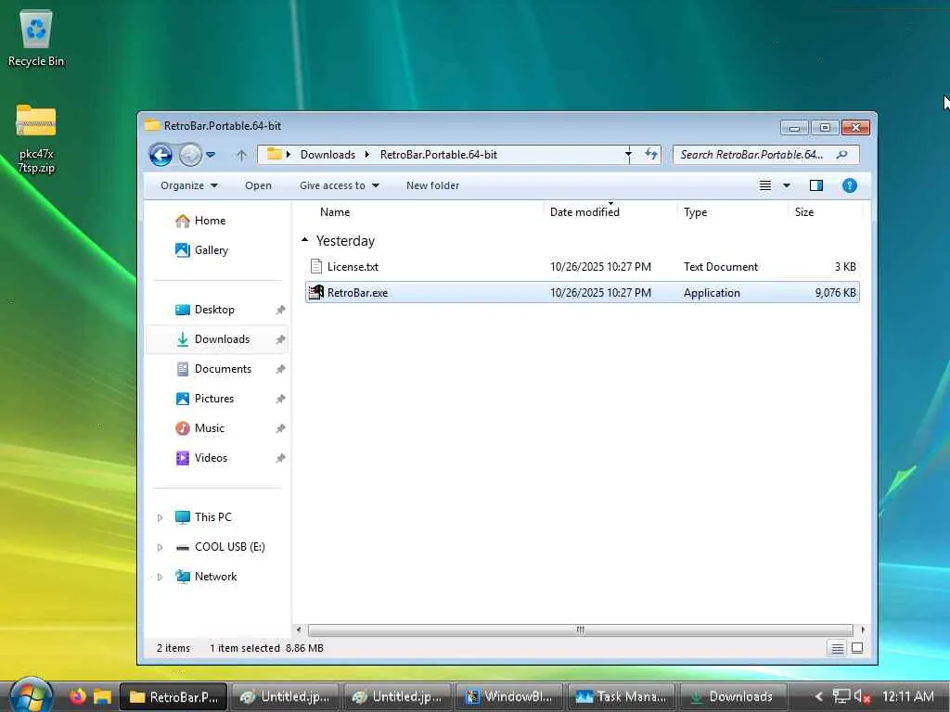Launch Firefox from the taskbar
Screen dimensions: 950x712
(78, 696)
